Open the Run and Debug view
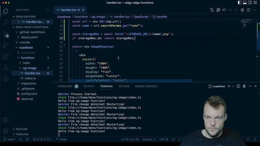The image size is (260, 146). (5, 45)
